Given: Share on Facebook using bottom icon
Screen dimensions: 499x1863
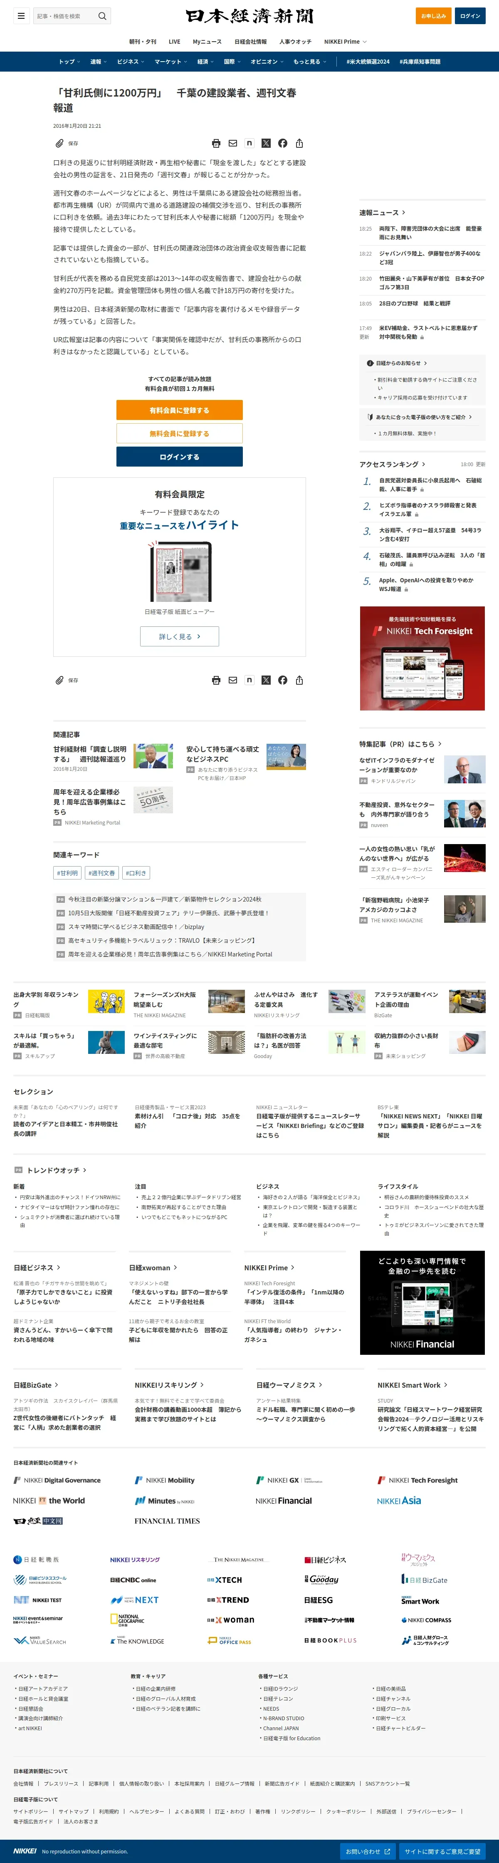Looking at the screenshot, I should point(282,680).
